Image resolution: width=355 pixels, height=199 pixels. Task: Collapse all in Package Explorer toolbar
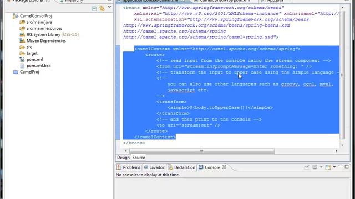(94, 9)
